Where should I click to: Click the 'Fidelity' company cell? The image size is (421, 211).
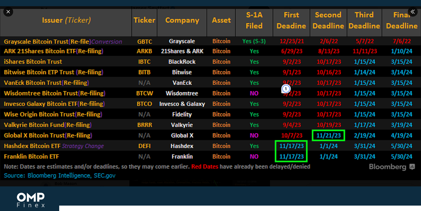(182, 114)
